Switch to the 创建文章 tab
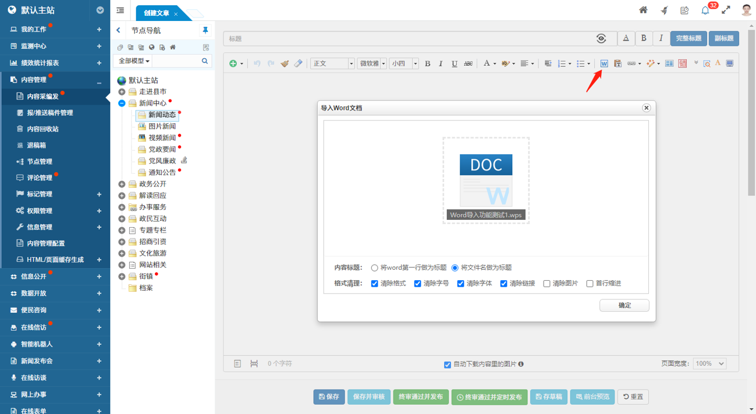Viewport: 756px width, 414px height. (156, 13)
